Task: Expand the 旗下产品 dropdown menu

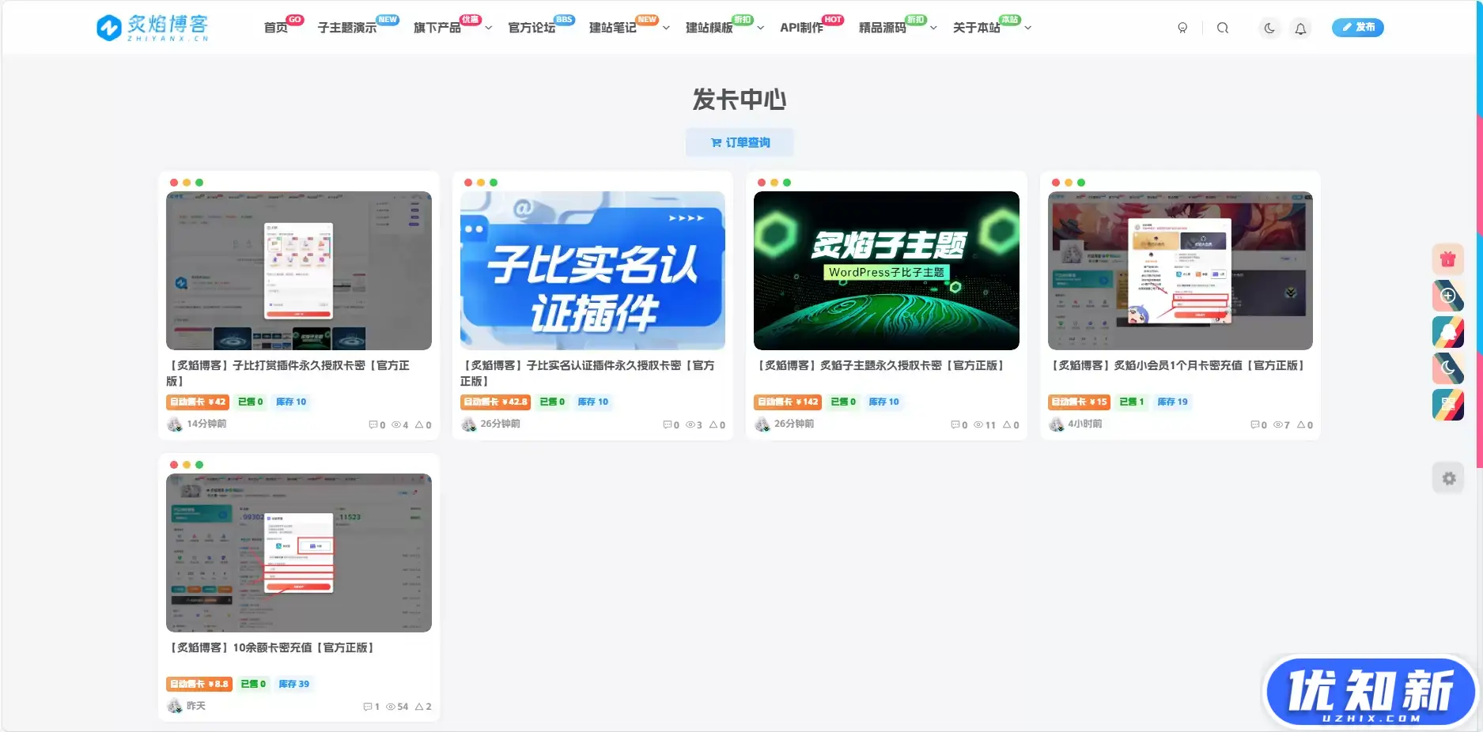Action: [452, 28]
